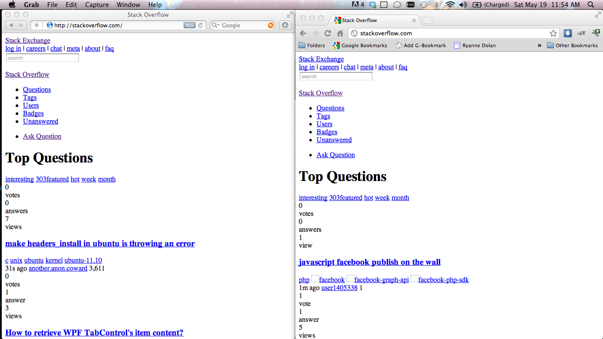Click the "hot" tab link in Safari

(75, 179)
